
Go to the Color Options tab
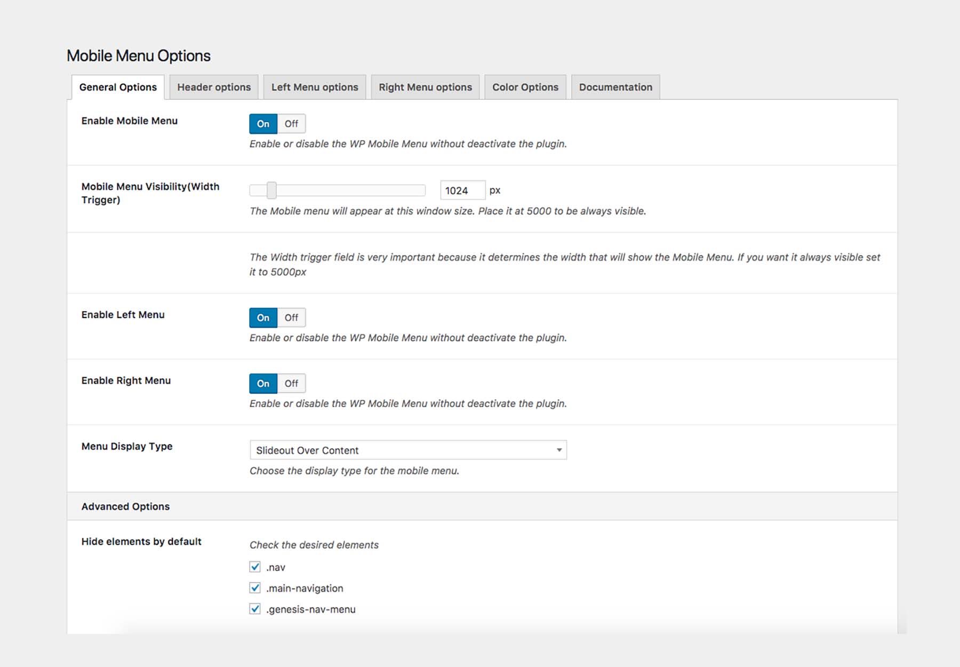(x=525, y=87)
